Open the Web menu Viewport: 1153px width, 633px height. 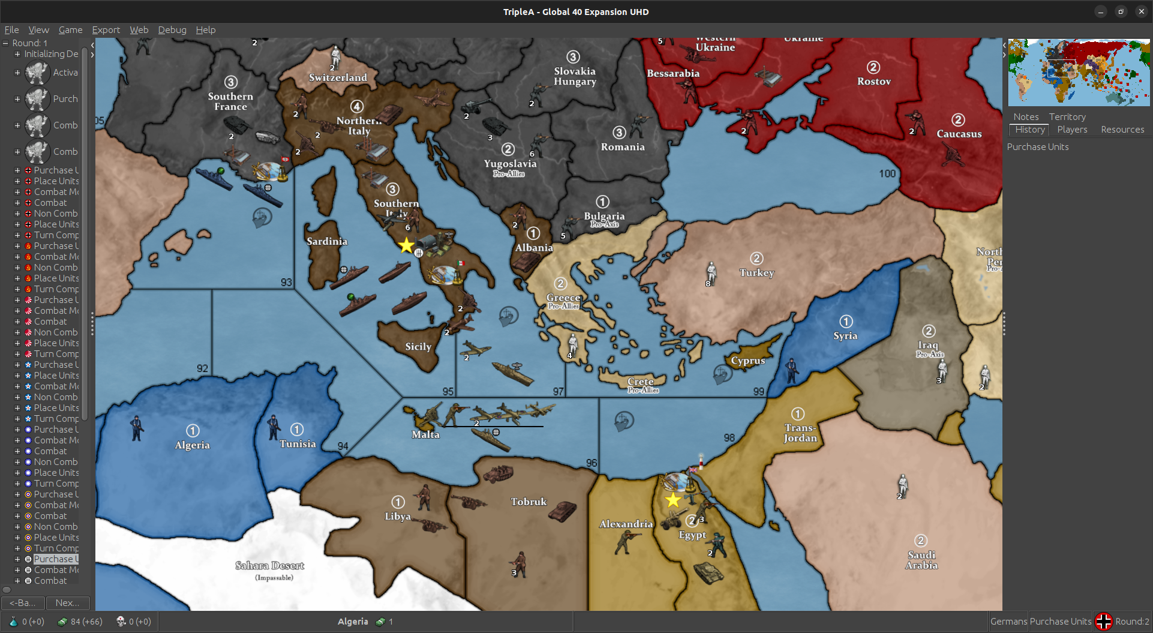[x=139, y=29]
